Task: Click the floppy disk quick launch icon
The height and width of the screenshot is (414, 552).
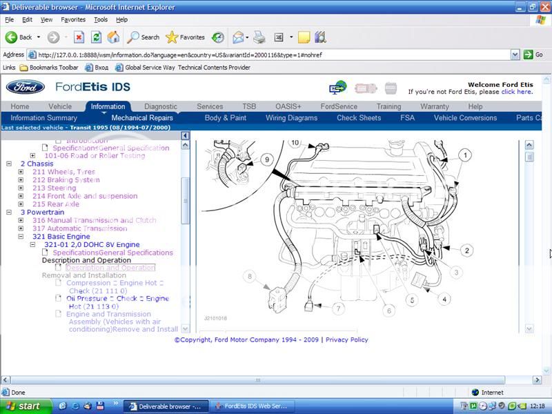Action: pyautogui.click(x=100, y=406)
